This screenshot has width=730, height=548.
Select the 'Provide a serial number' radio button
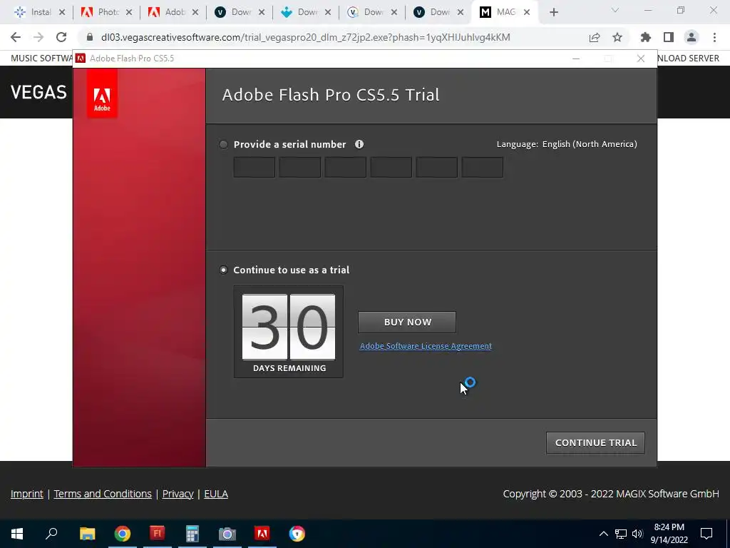coord(223,144)
